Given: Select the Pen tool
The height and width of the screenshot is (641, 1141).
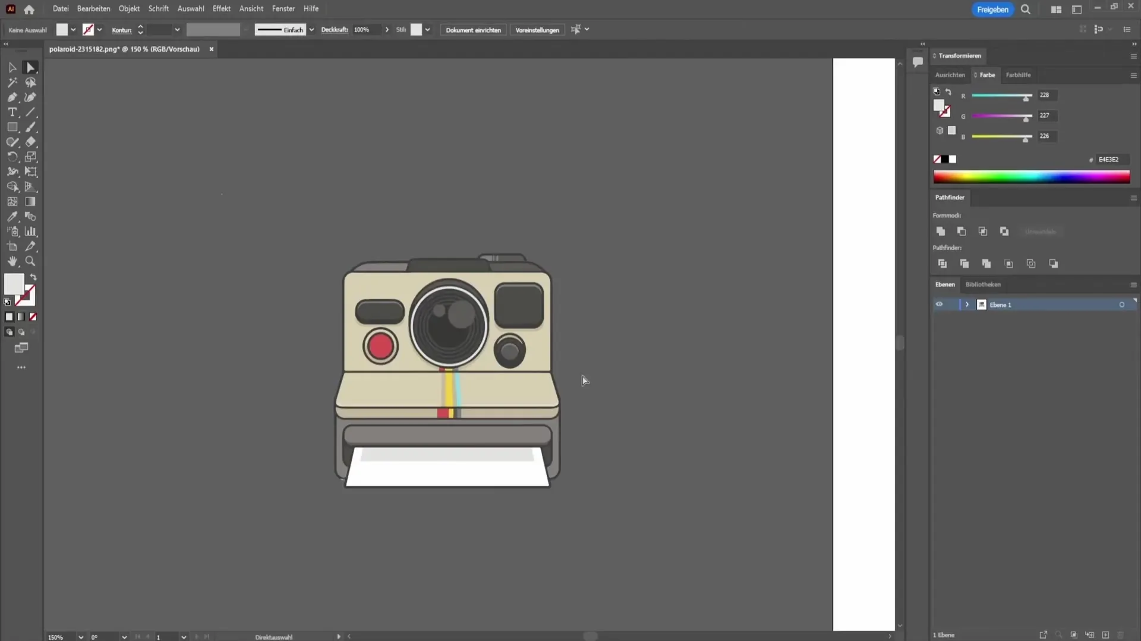Looking at the screenshot, I should [12, 97].
